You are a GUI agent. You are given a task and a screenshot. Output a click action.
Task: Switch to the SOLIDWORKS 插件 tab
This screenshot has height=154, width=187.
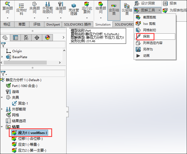pyautogui.click(x=77, y=25)
